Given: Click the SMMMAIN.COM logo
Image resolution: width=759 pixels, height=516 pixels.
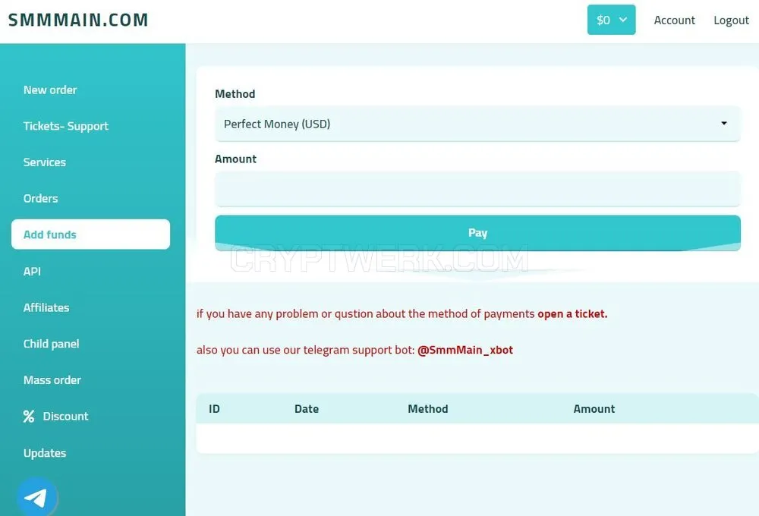Looking at the screenshot, I should (78, 20).
